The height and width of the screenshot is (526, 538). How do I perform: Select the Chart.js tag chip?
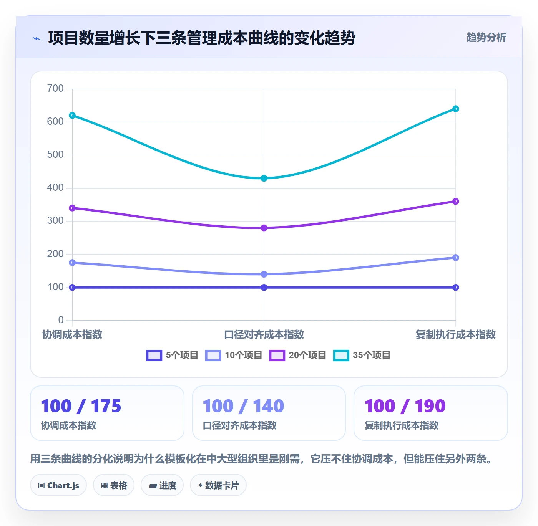tap(58, 485)
